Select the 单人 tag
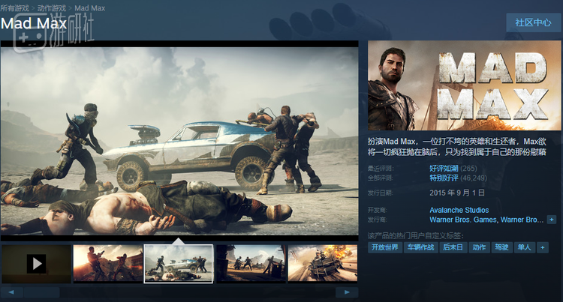Screen dimensions: 563x302 tap(525, 247)
